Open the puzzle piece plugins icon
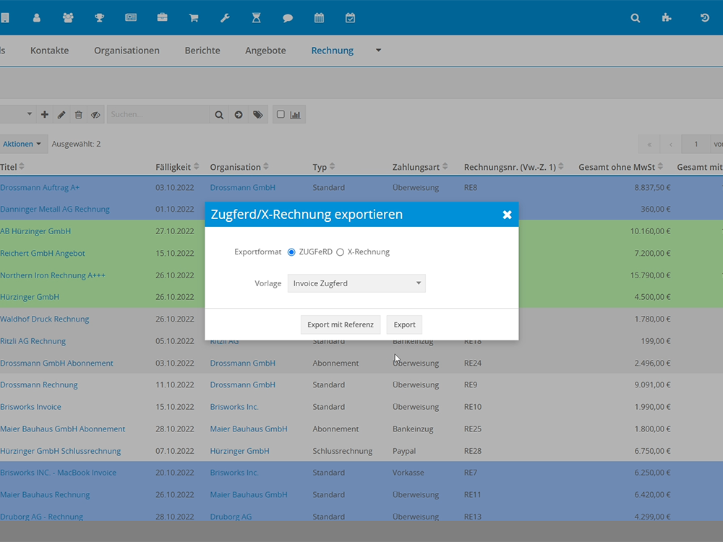 [x=667, y=18]
